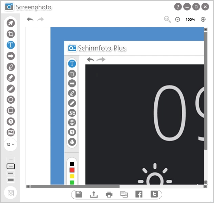The image size is (214, 203).
Task: Zoom out with the minus button
Action: [x=177, y=19]
